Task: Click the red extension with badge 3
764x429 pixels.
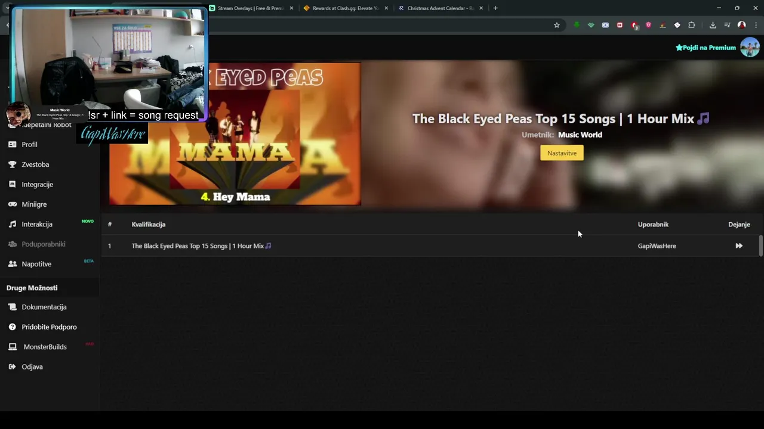Action: pos(634,26)
